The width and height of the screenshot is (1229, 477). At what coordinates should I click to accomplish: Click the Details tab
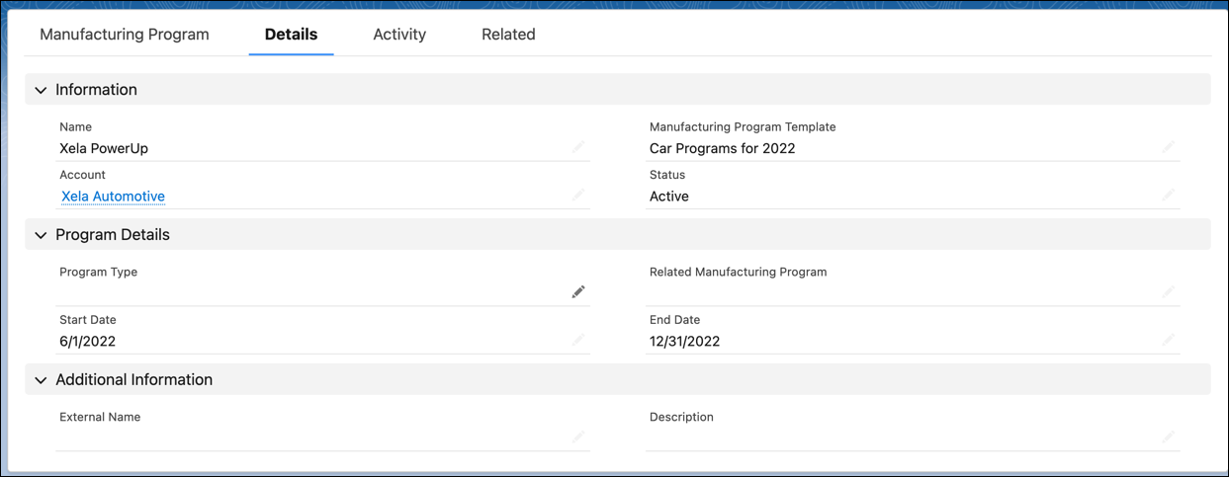291,35
